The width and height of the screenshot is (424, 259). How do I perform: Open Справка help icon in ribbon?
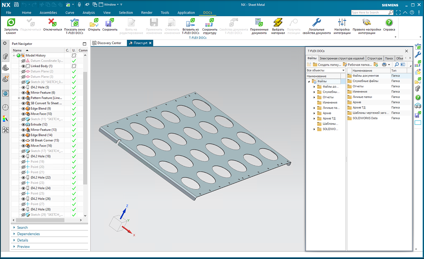389,22
